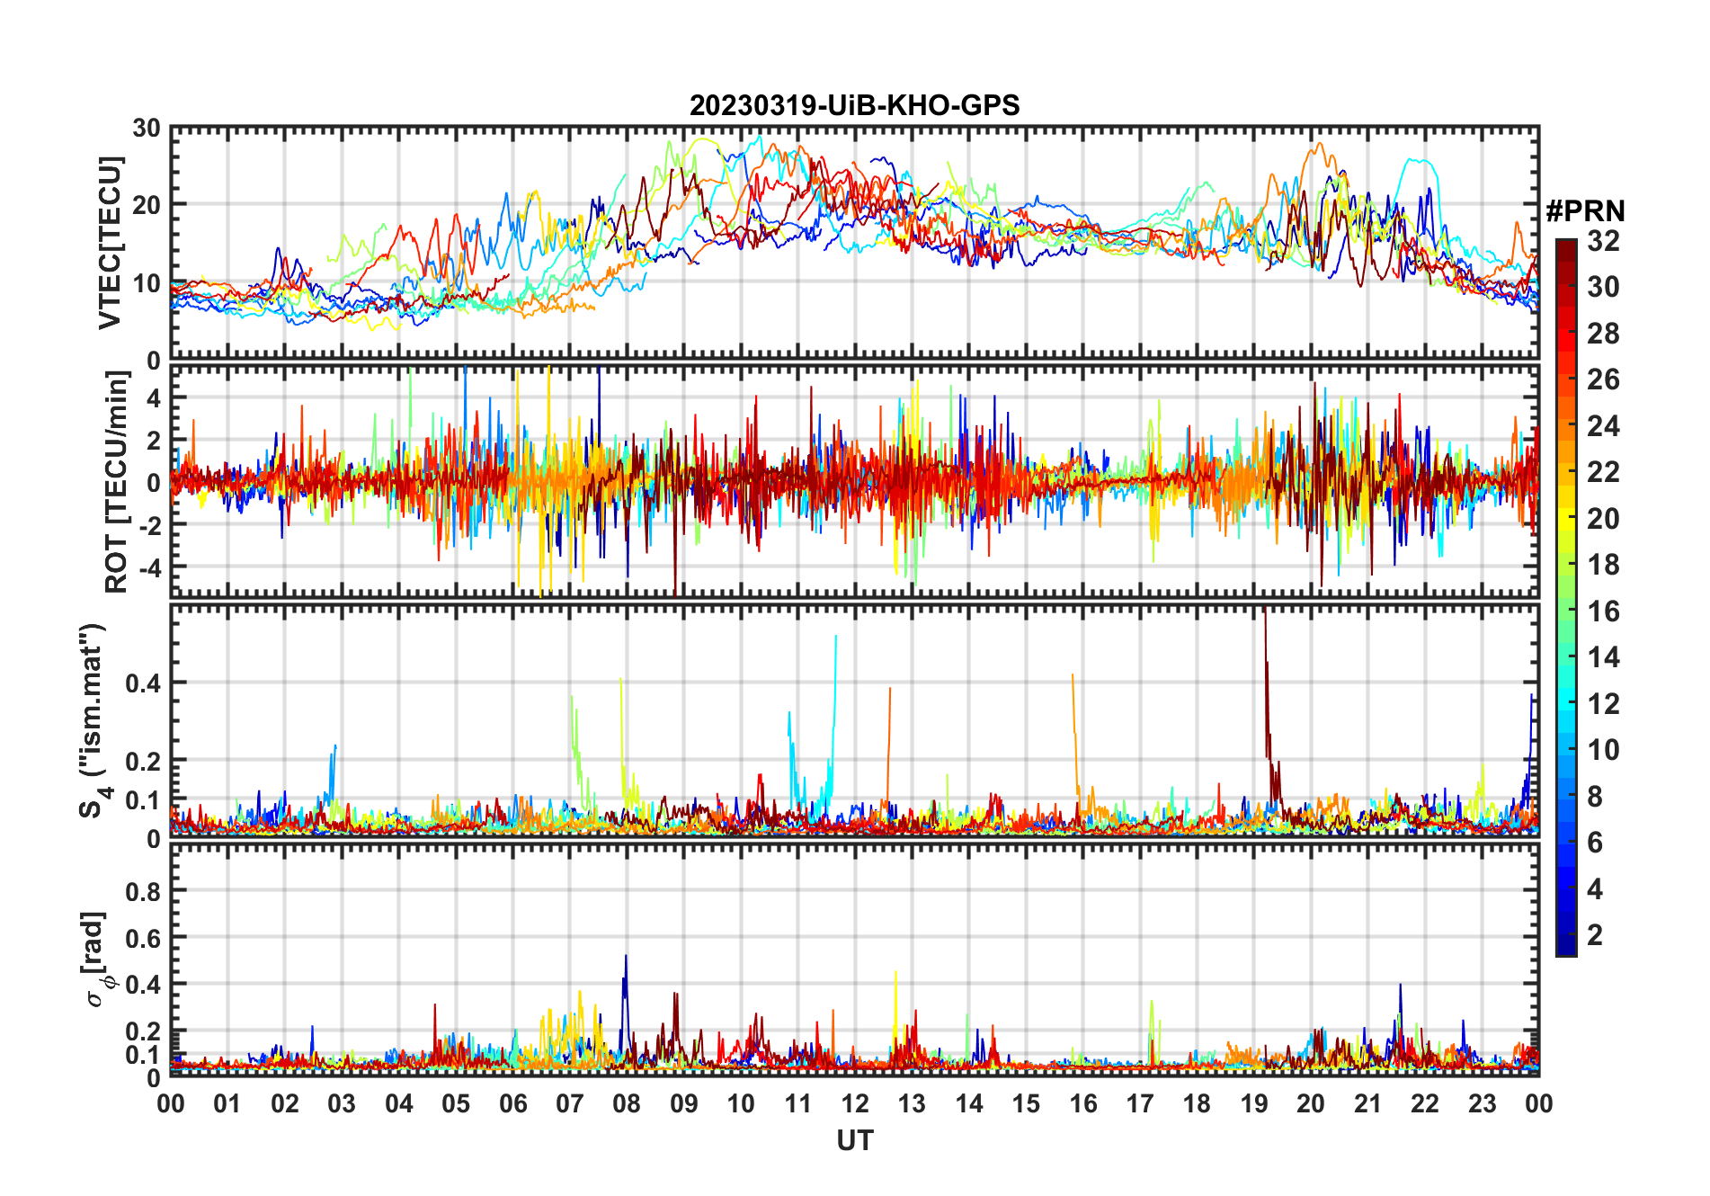The width and height of the screenshot is (1710, 1196).
Task: Click the "ROT [TECU/min]" y-axis label
Action: click(x=116, y=482)
